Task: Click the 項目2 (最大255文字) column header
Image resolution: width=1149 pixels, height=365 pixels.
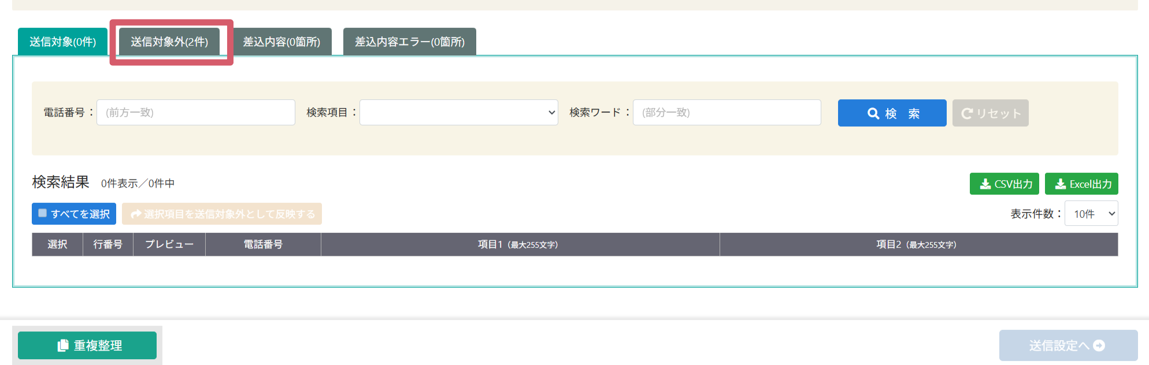Action: coord(919,244)
